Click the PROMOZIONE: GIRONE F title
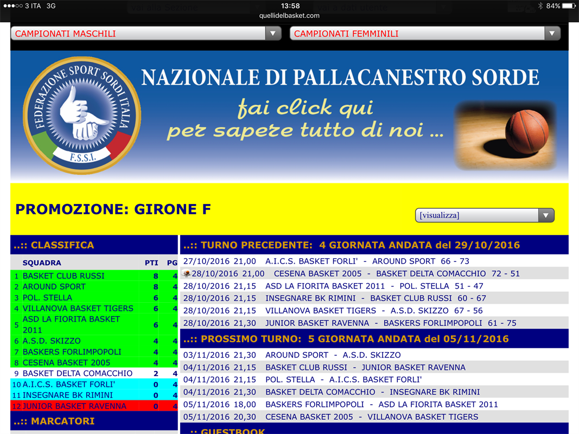The height and width of the screenshot is (434, 579). coord(113,209)
